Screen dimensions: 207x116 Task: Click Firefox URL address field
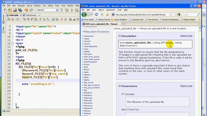click(140, 15)
